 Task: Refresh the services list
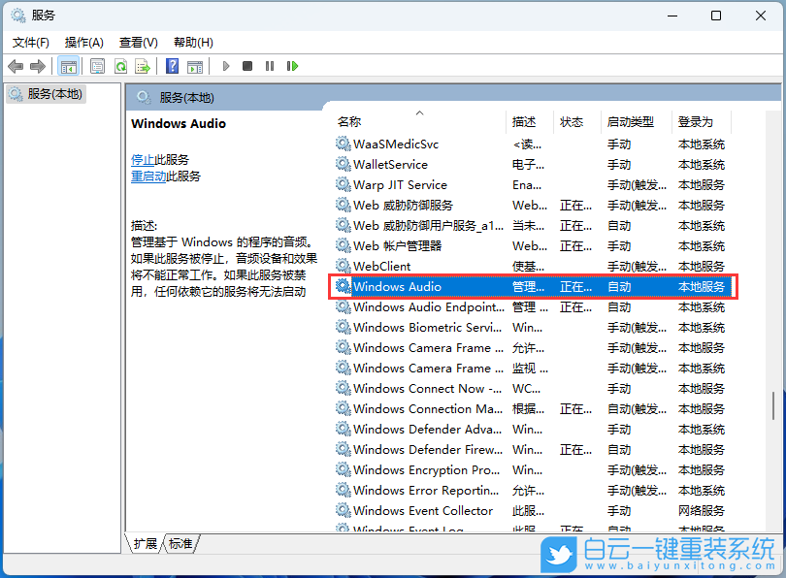[120, 66]
